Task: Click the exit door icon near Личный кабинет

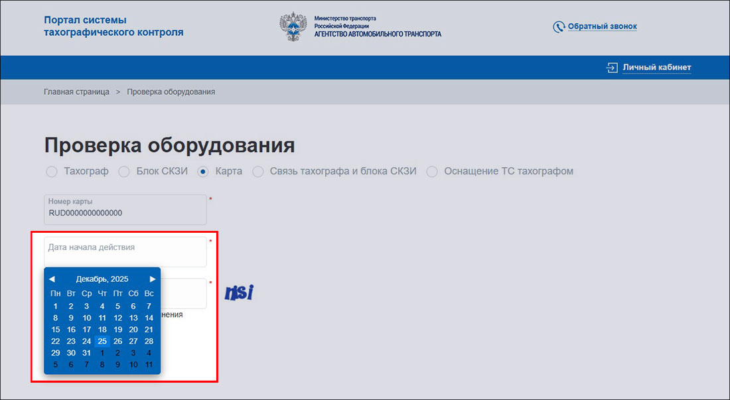Action: point(611,67)
